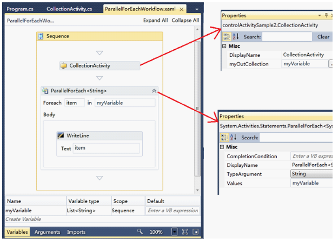Image resolution: width=336 pixels, height=242 pixels.
Task: Click the Values property field with myVariable
Action: tap(312, 183)
